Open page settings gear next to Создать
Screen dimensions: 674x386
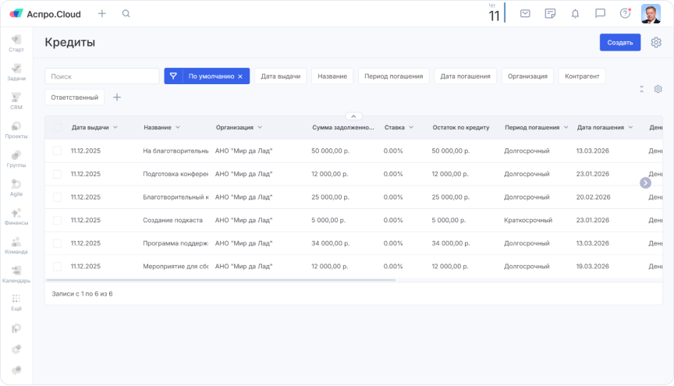[x=656, y=43]
